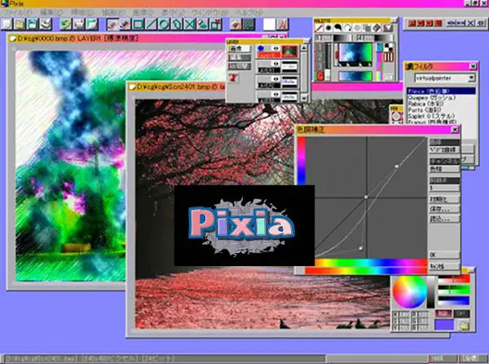This screenshot has width=489, height=364.
Task: Pick a hue on the color wheel
Action: click(409, 293)
